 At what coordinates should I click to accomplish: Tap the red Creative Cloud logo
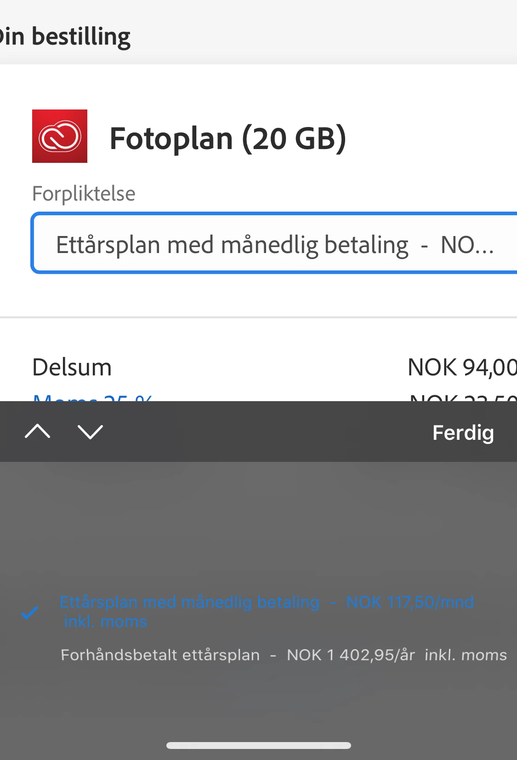coord(60,136)
